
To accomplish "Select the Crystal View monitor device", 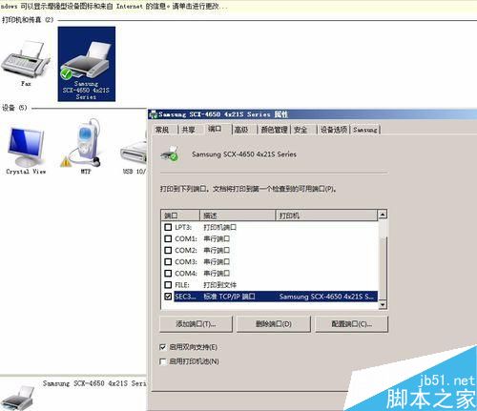I will 26,151.
